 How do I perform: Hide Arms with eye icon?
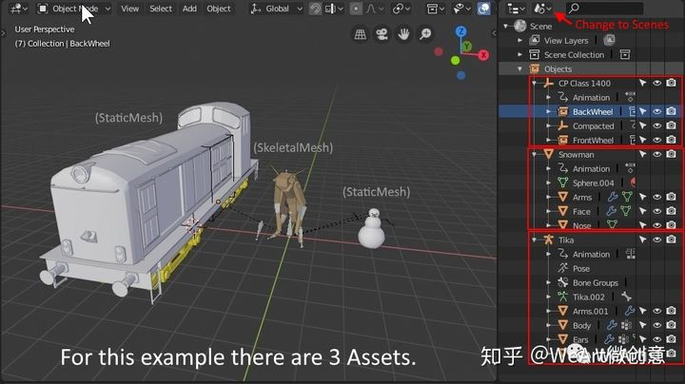(656, 198)
